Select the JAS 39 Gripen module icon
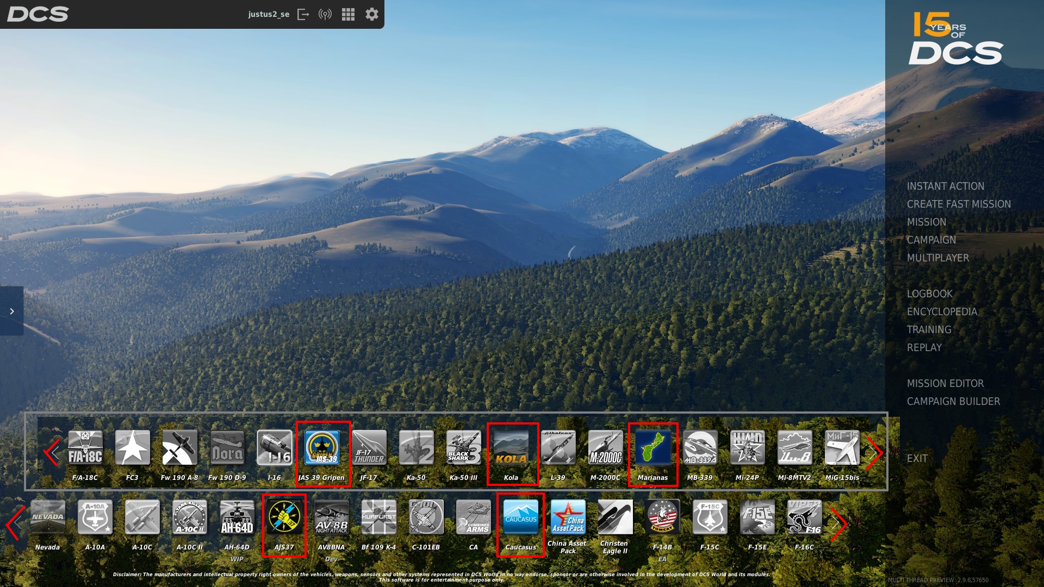This screenshot has height=587, width=1044. tap(322, 448)
